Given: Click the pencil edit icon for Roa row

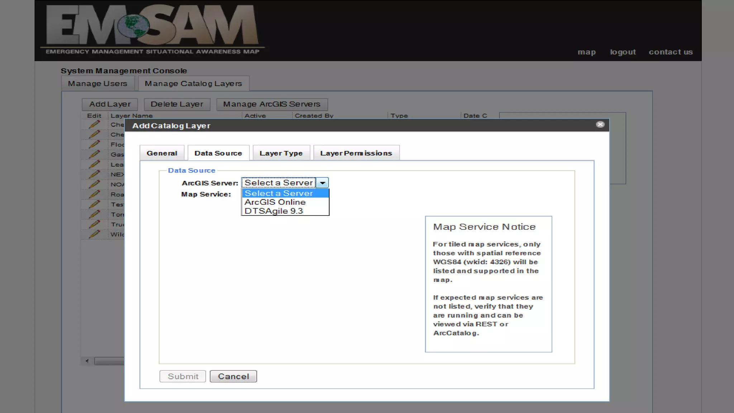Looking at the screenshot, I should point(94,194).
